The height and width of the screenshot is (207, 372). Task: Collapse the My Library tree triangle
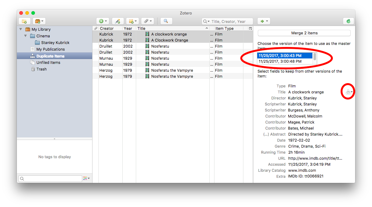coord(20,29)
